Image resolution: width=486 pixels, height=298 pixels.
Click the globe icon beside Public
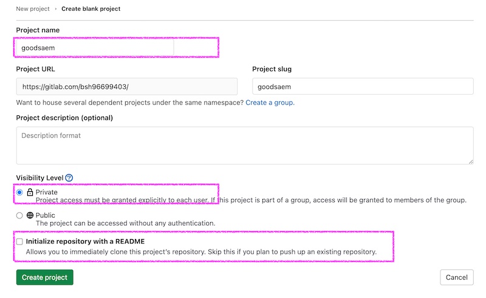30,215
